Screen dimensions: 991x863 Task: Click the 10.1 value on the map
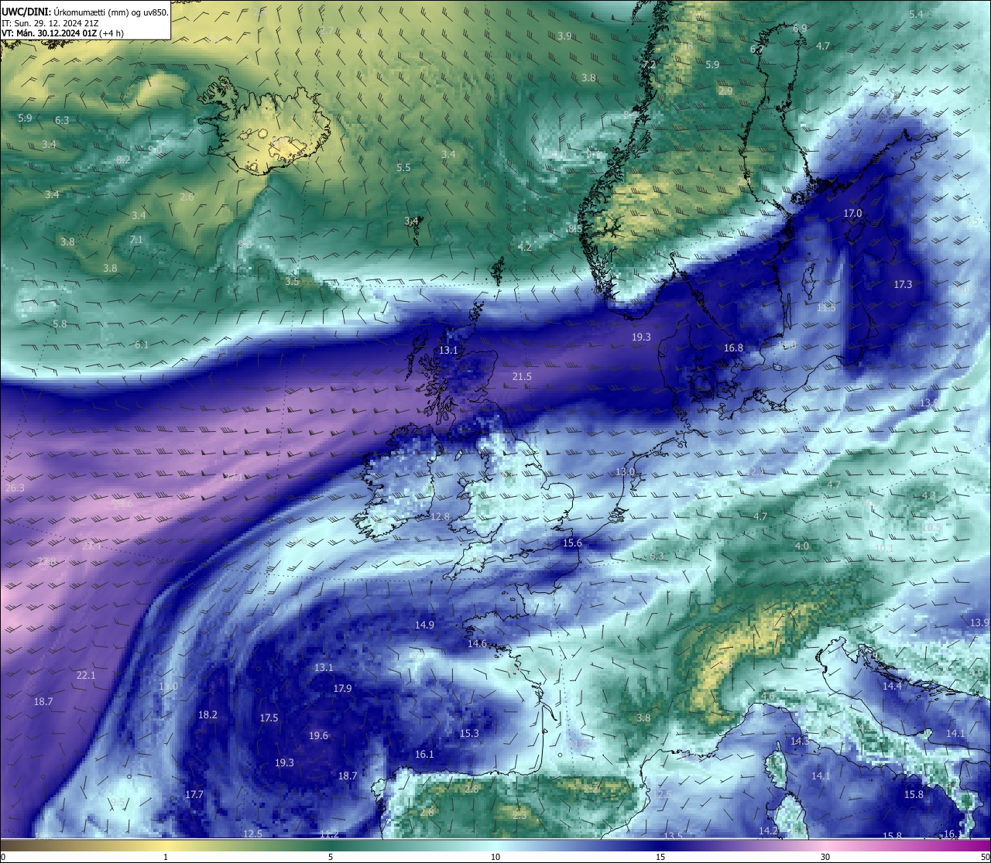click(884, 549)
